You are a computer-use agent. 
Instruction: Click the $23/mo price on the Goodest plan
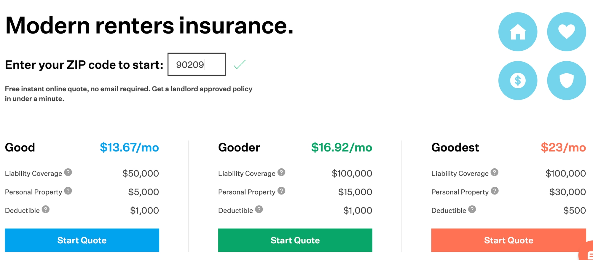[x=562, y=147]
